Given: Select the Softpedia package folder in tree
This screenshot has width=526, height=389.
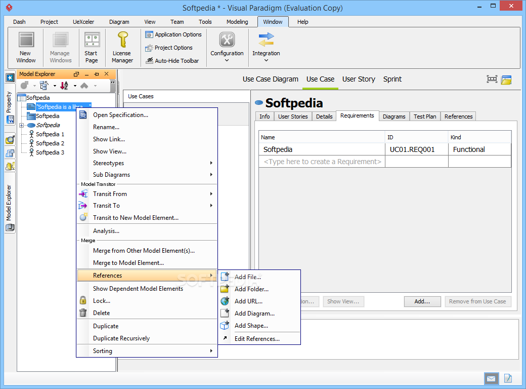Looking at the screenshot, I should pos(44,116).
